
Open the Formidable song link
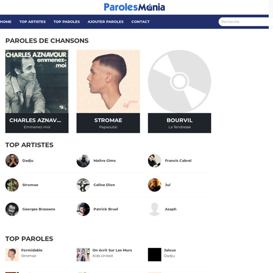32,250
